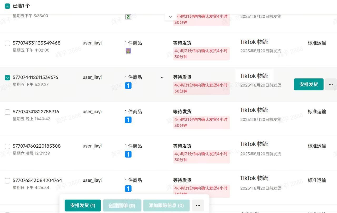Click the 创建面单 (0) button
Image resolution: width=337 pixels, height=213 pixels.
[x=122, y=205]
